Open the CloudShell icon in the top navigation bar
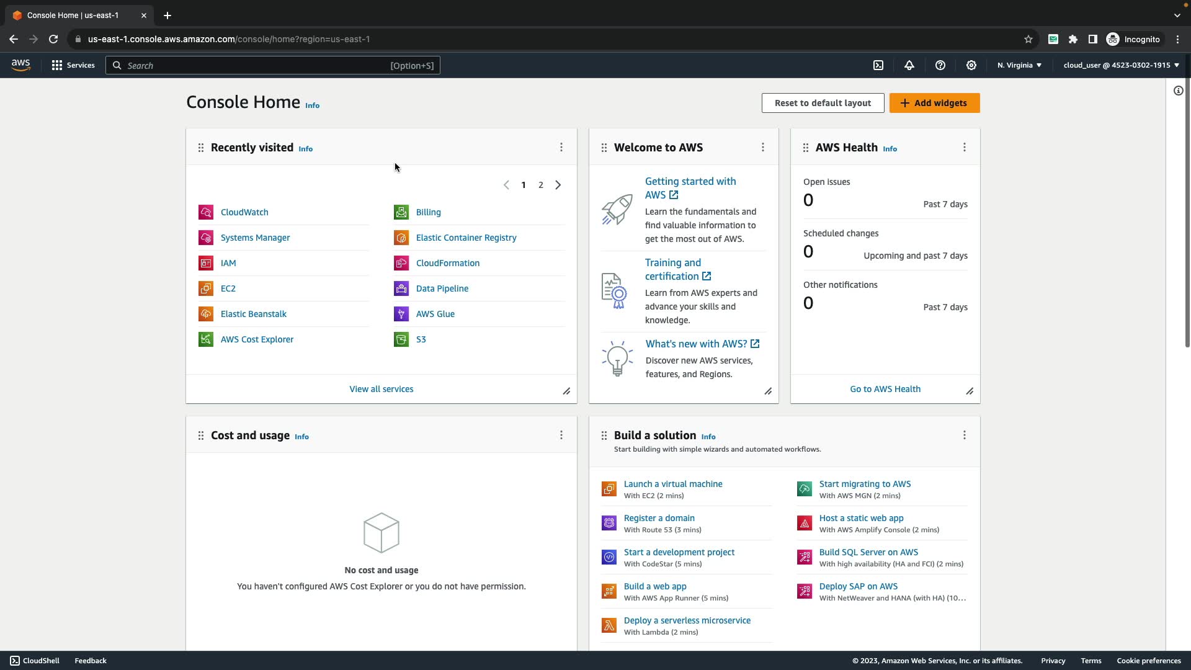The height and width of the screenshot is (670, 1191). (x=878, y=65)
